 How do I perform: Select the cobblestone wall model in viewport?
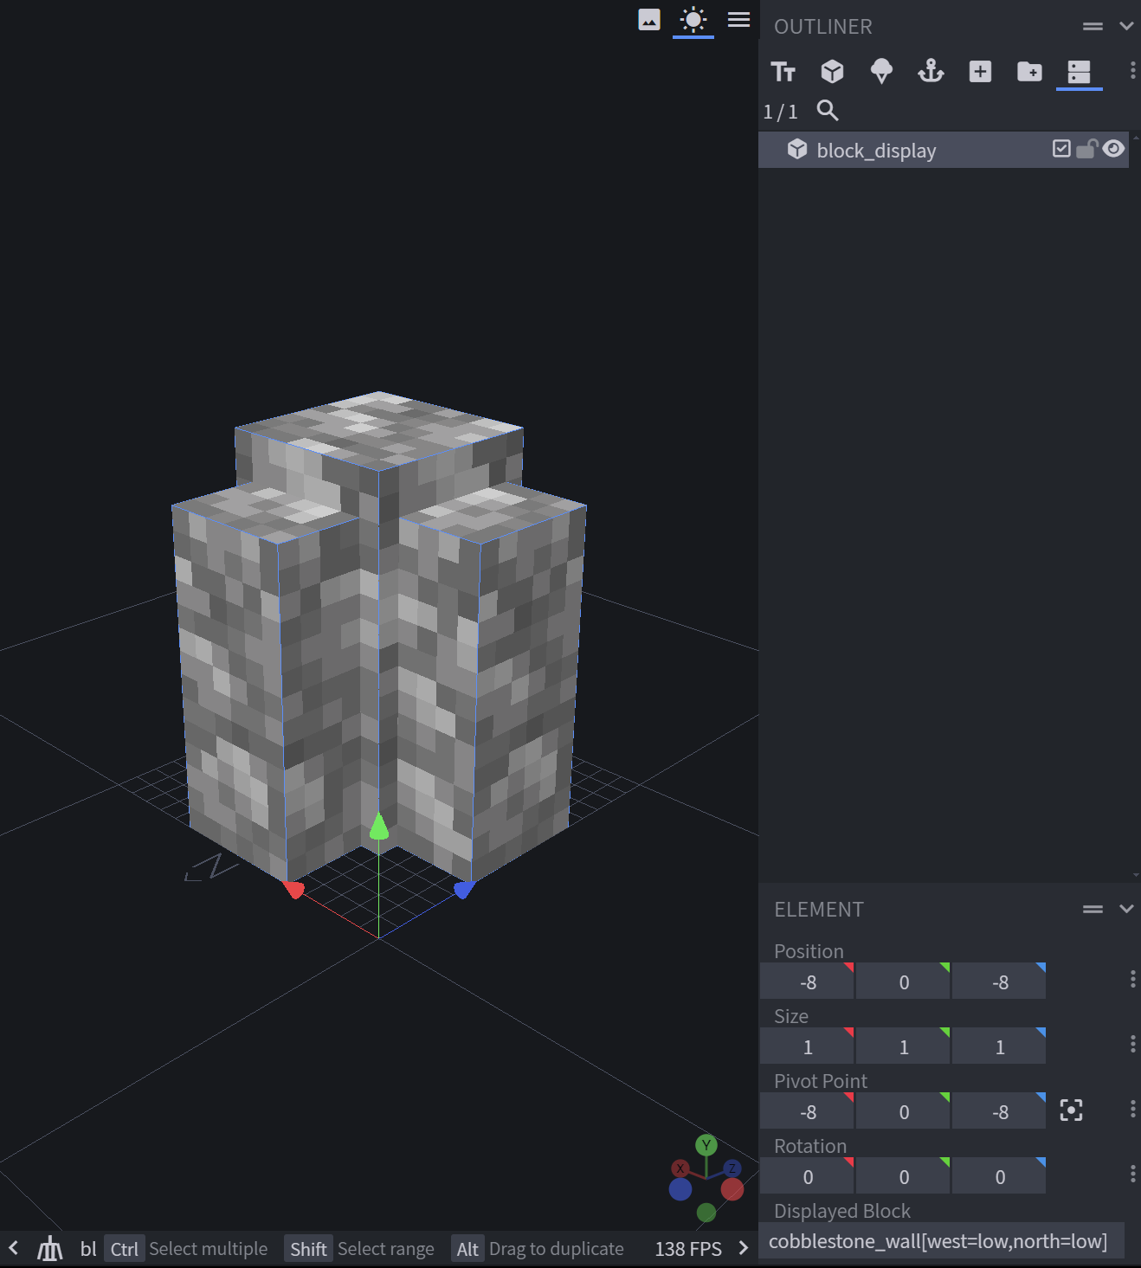pyautogui.click(x=379, y=636)
